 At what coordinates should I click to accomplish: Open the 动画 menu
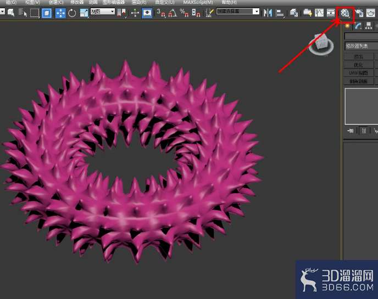93,2
